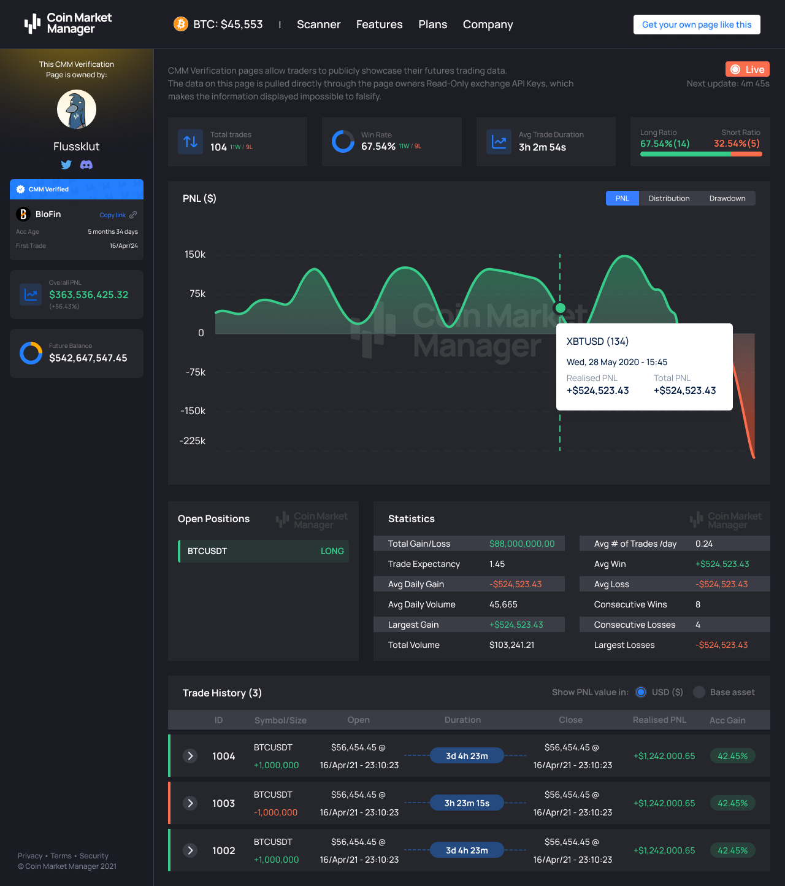Viewport: 785px width, 886px height.
Task: Click the Duration column header
Action: [462, 720]
